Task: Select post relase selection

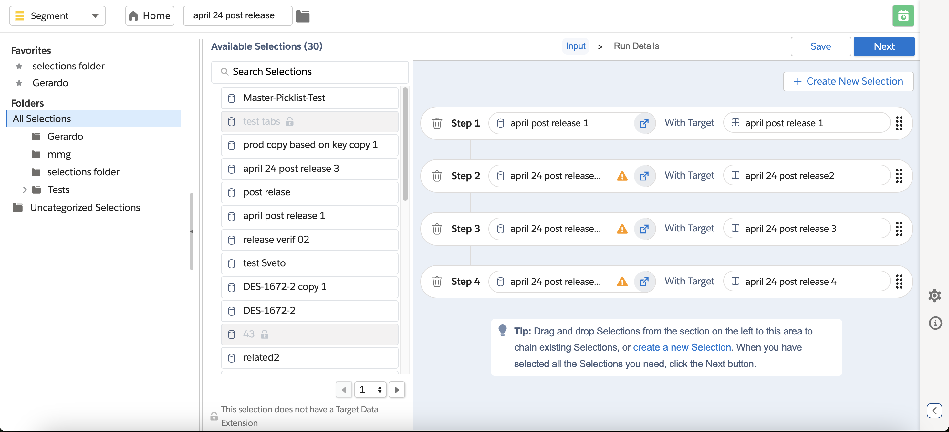Action: (309, 192)
